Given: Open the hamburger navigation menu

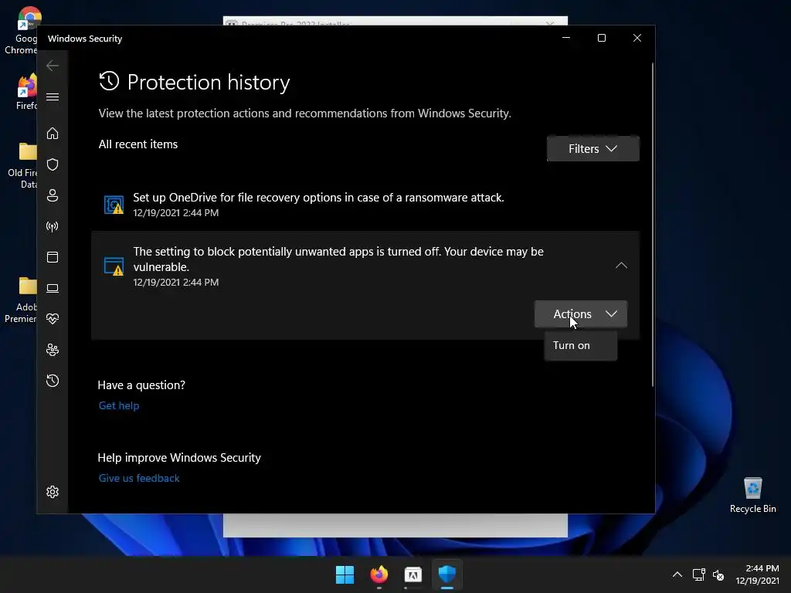Looking at the screenshot, I should tap(53, 97).
